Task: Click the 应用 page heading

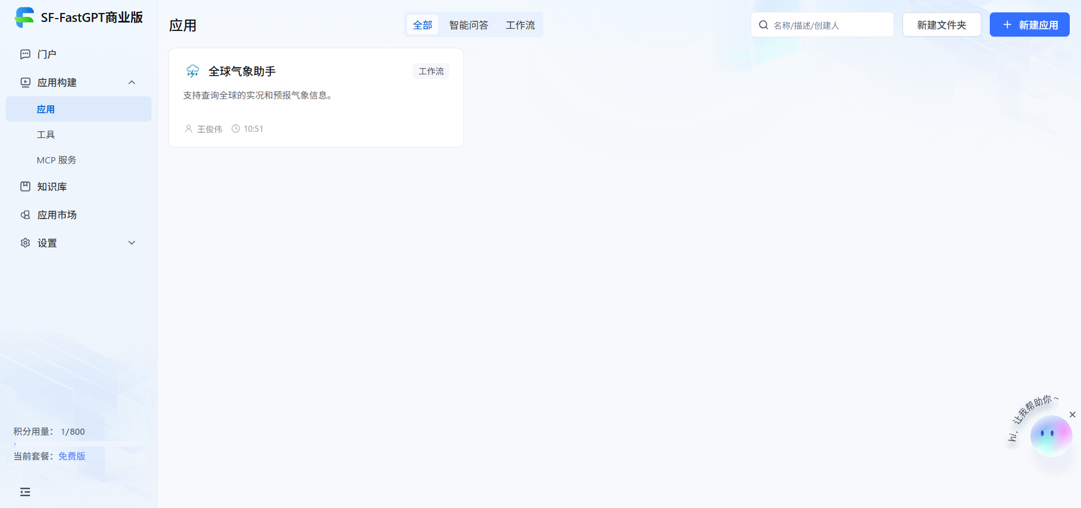Action: (182, 25)
